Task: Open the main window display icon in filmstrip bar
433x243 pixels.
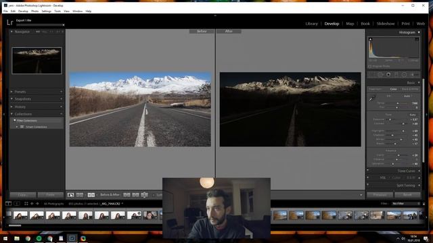Action: (x=9, y=204)
